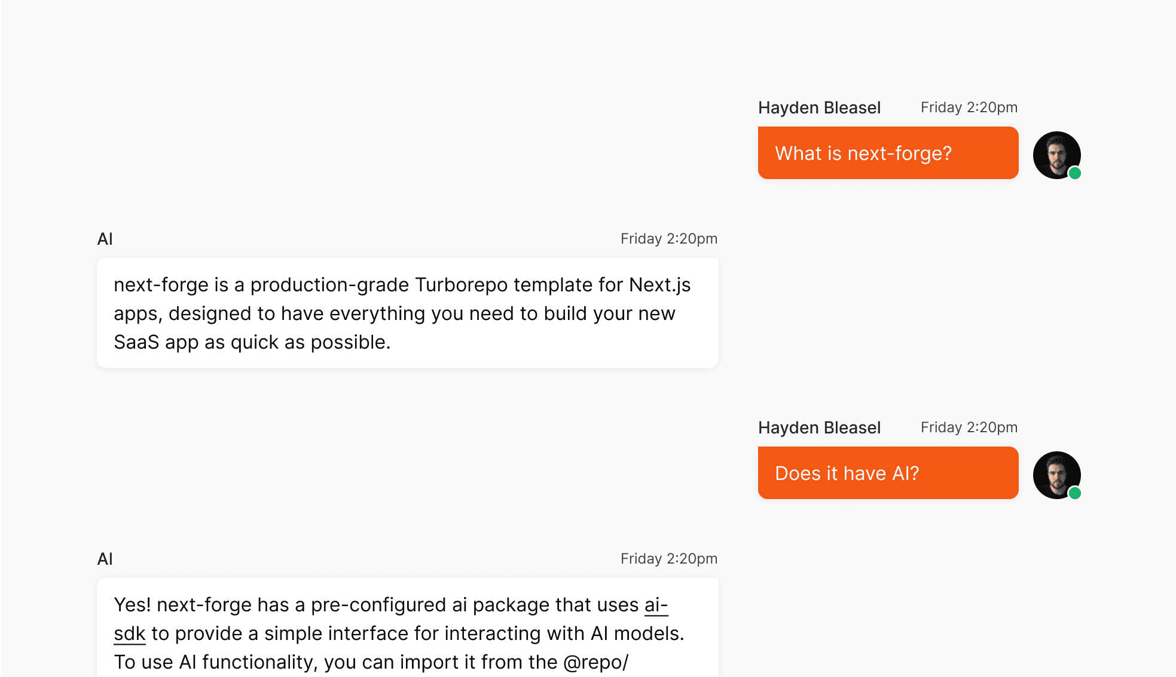Click the orange "What is next-forge?" bubble
The width and height of the screenshot is (1176, 677).
tap(888, 153)
